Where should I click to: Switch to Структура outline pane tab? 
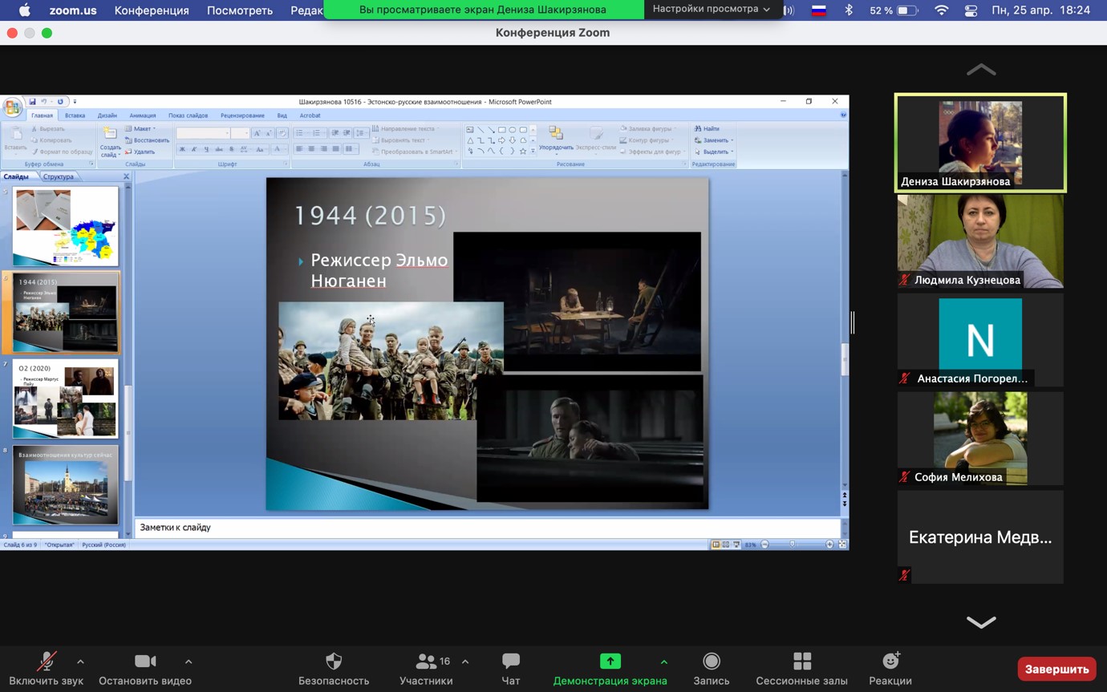59,176
